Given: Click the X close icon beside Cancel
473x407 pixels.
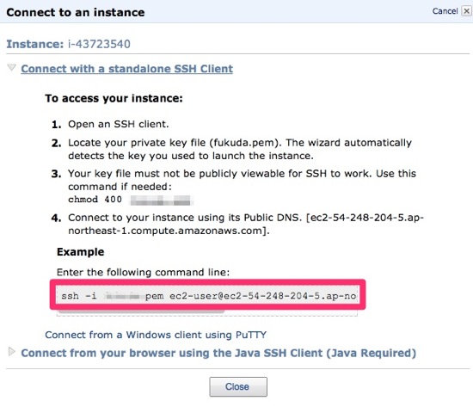Looking at the screenshot, I should point(466,11).
